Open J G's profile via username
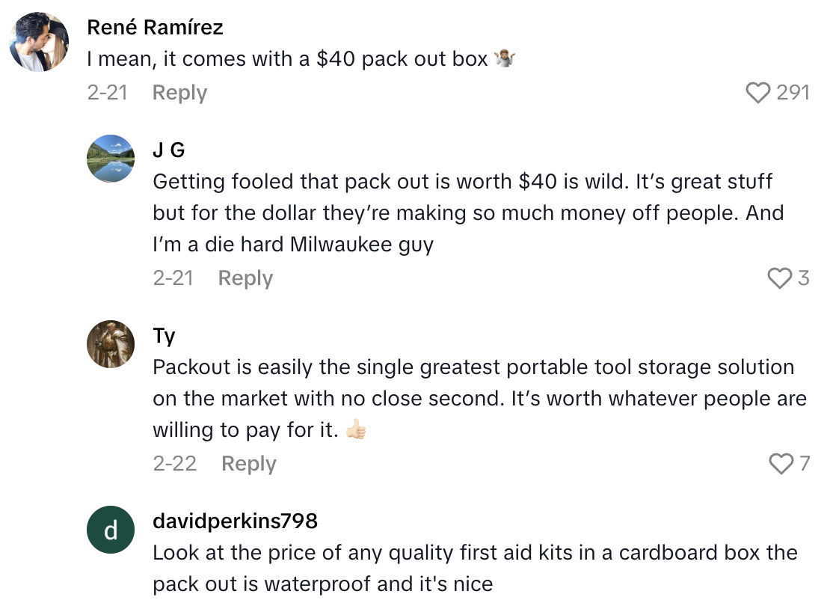Viewport: 830px width, 603px height. tap(167, 150)
